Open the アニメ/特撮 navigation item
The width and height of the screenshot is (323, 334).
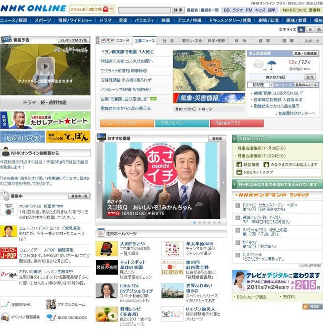(x=190, y=21)
